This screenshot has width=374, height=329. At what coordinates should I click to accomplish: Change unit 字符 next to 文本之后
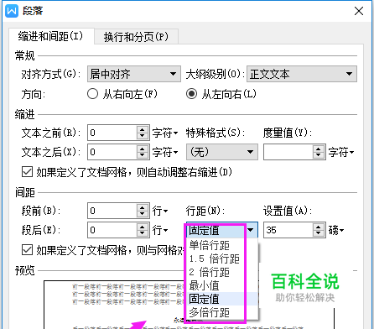pyautogui.click(x=165, y=153)
